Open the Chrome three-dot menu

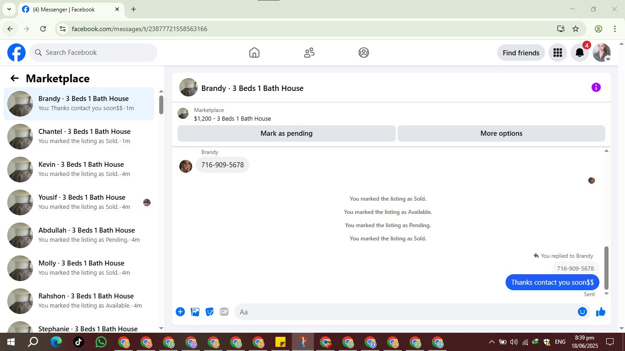615,29
